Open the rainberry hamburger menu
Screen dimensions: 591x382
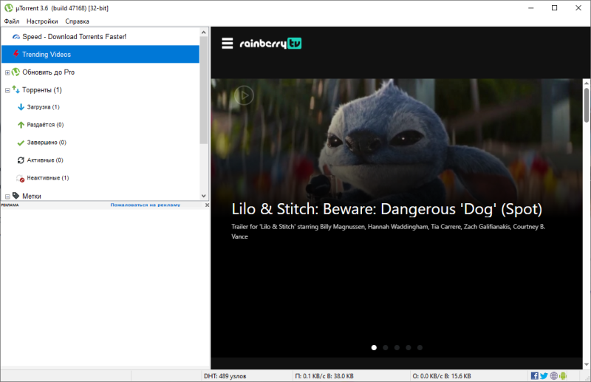[228, 44]
